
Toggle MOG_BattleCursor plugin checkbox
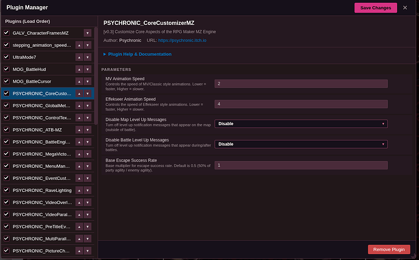click(x=7, y=81)
